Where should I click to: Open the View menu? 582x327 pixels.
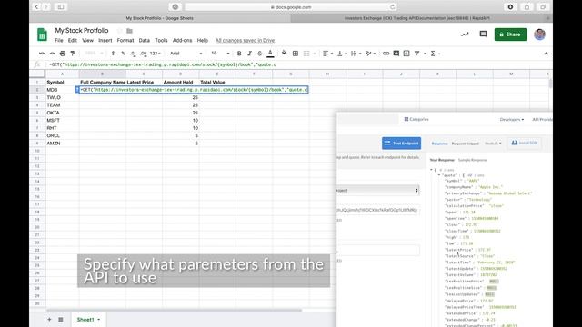[x=87, y=40]
